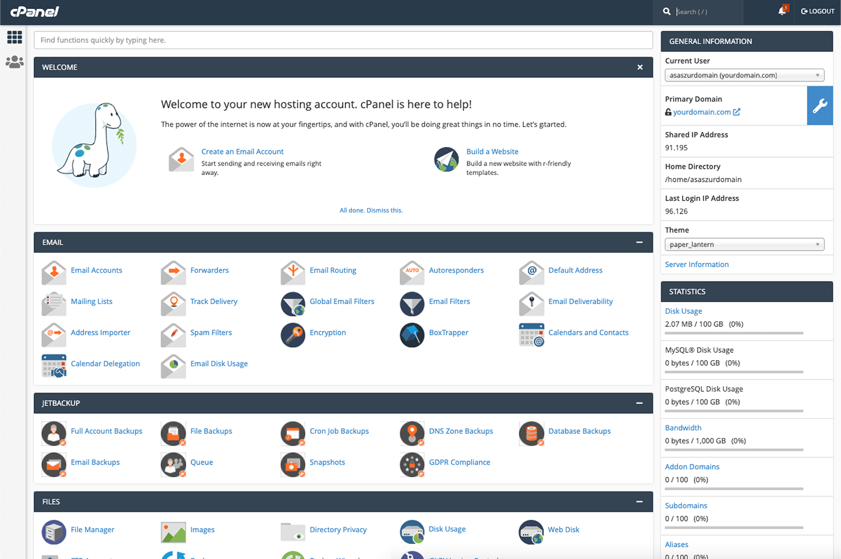Open the Encryption key icon
The image size is (841, 559).
point(293,335)
